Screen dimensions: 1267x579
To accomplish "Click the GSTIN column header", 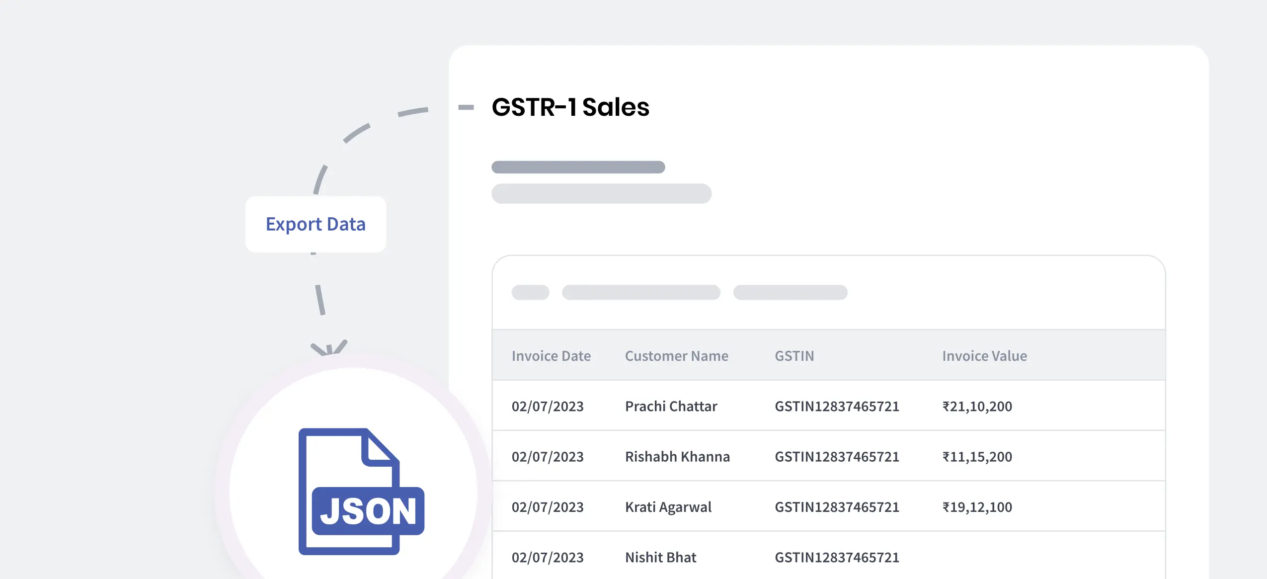I will 794,356.
